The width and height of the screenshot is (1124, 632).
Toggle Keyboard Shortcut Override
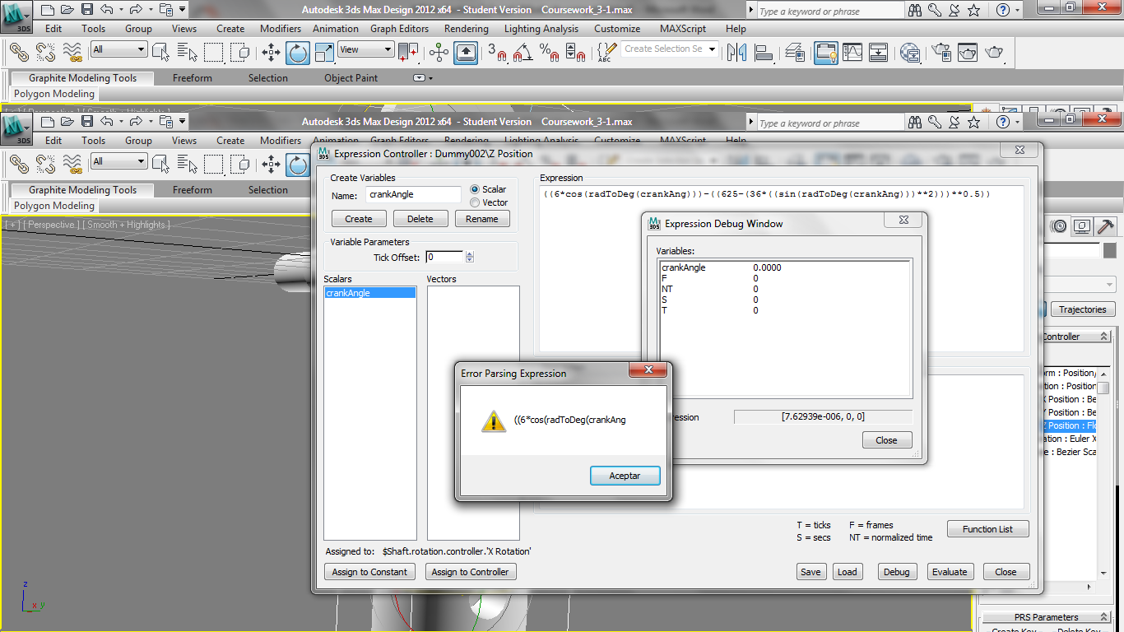tap(466, 53)
